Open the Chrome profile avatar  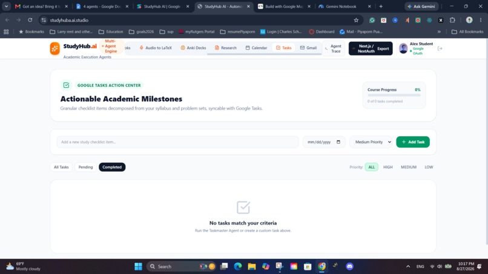pyautogui.click(x=469, y=20)
